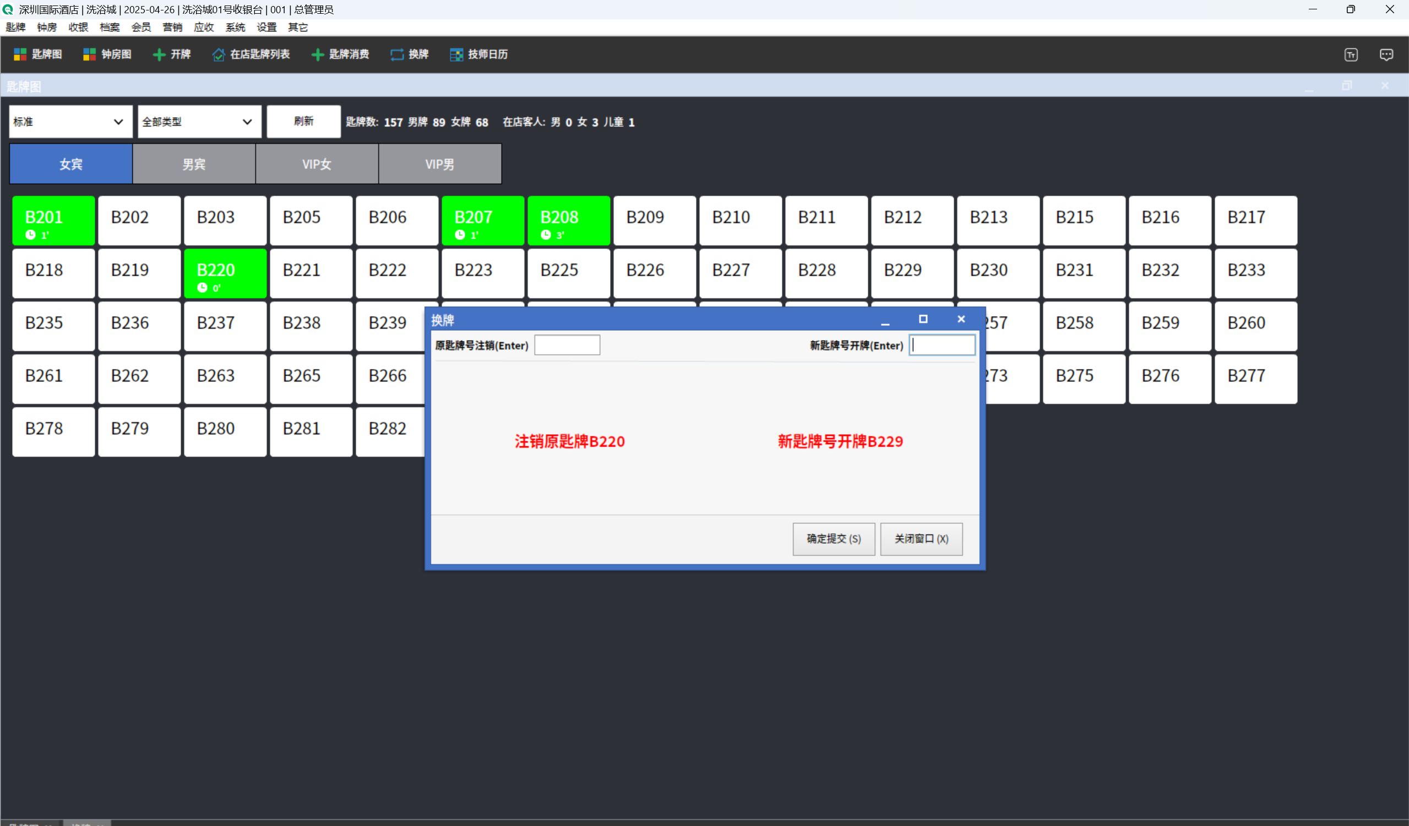Select key card B233
The image size is (1409, 826).
(x=1256, y=273)
